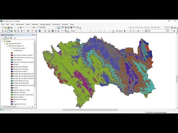Create a new map document

[3, 27]
